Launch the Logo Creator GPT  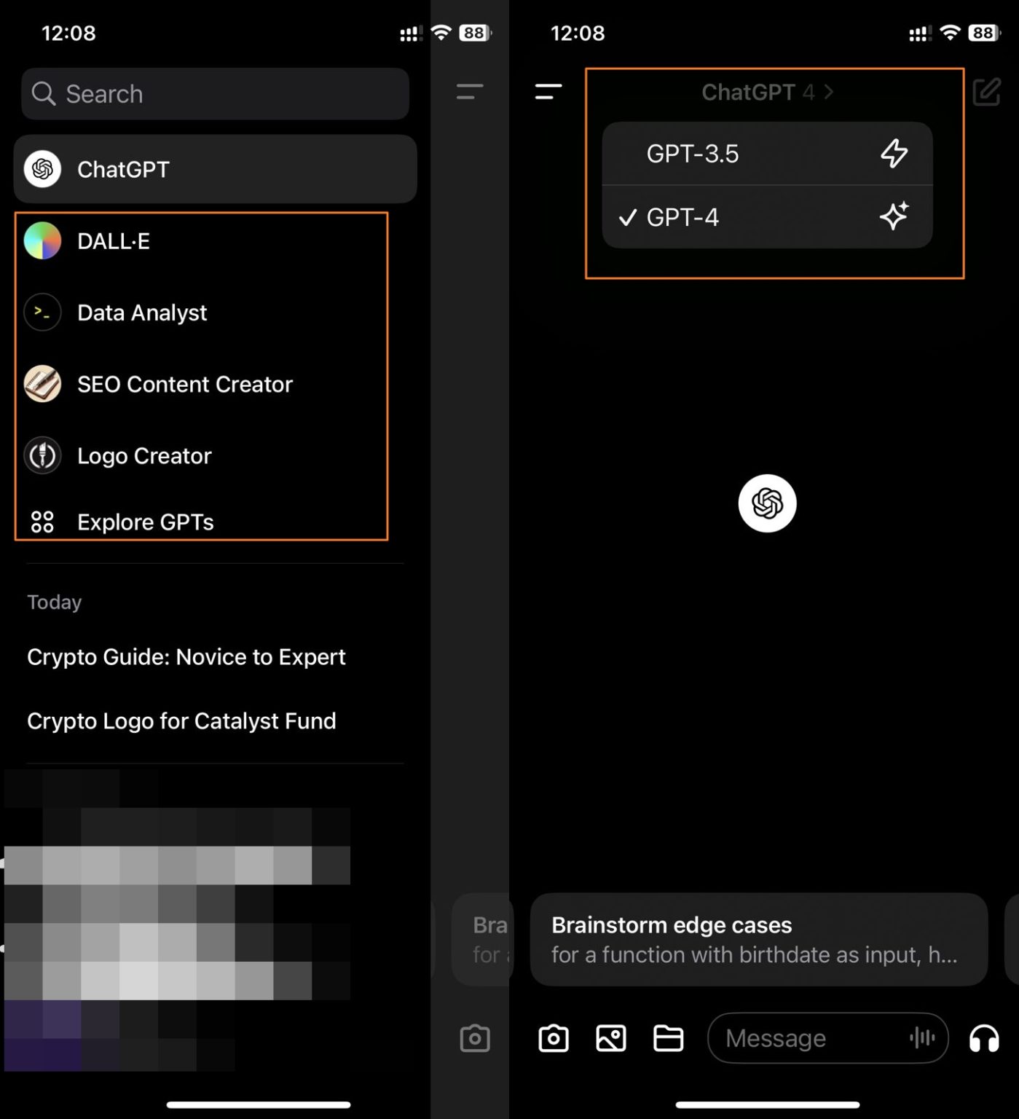[143, 455]
